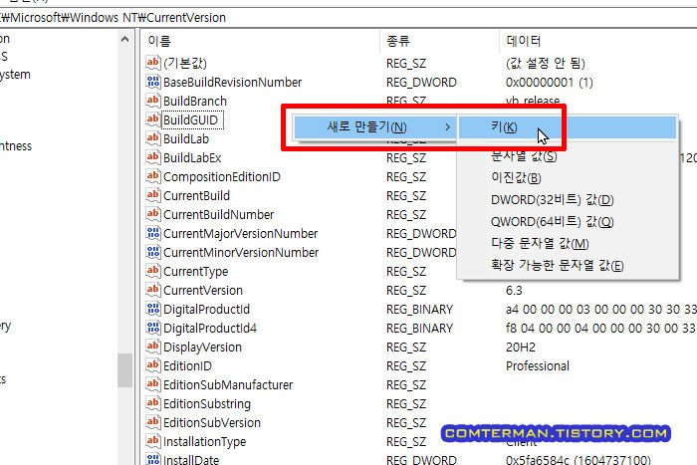The height and width of the screenshot is (465, 697).
Task: Select the InstallationType value name
Action: coord(204,441)
